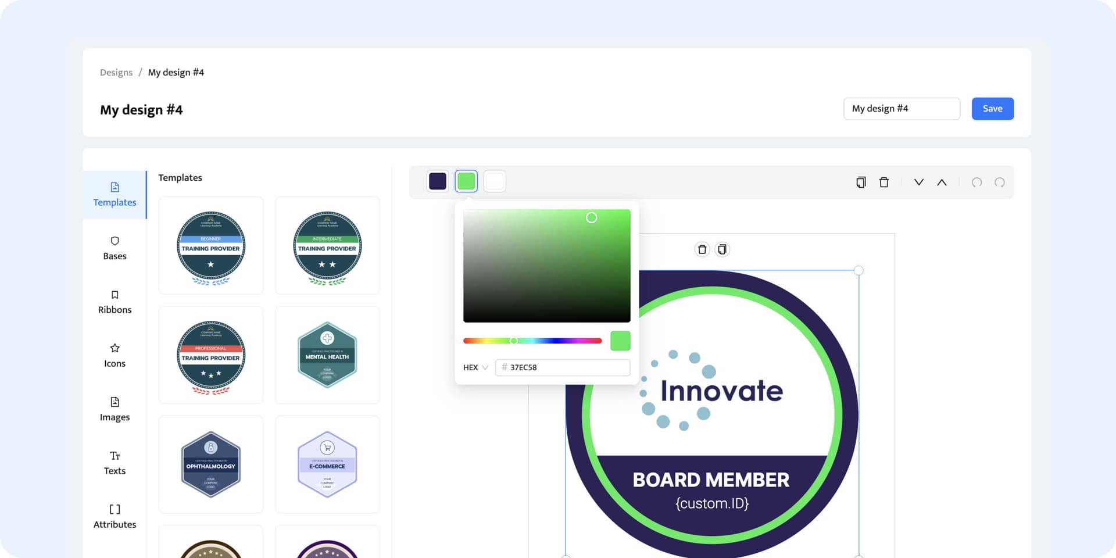Open the Icons section
Viewport: 1116px width, 558px height.
(115, 355)
